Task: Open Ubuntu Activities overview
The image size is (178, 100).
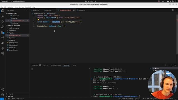Action: [4, 1]
